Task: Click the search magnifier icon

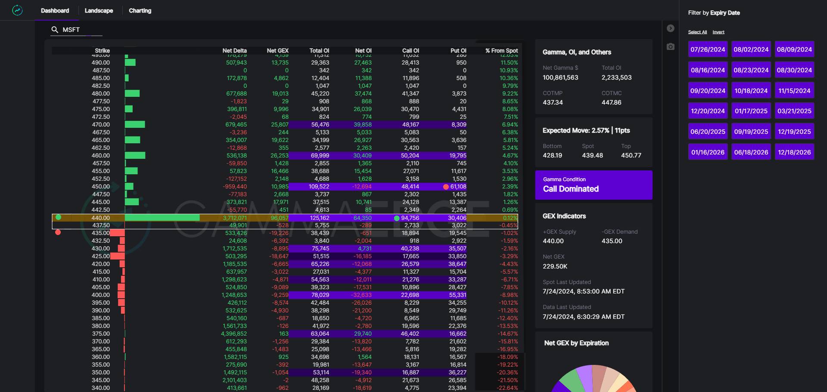Action: tap(55, 30)
